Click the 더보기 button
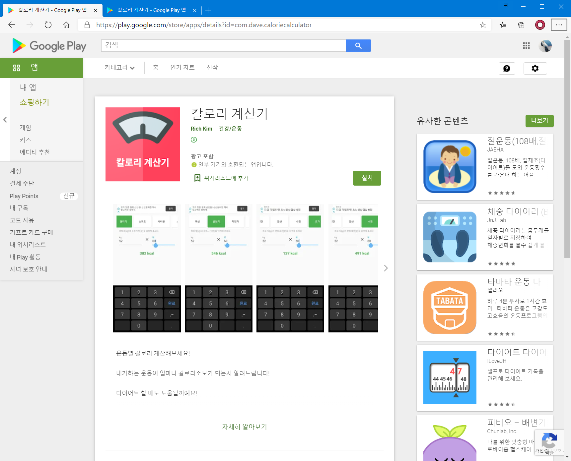Image resolution: width=571 pixels, height=461 pixels. (539, 121)
